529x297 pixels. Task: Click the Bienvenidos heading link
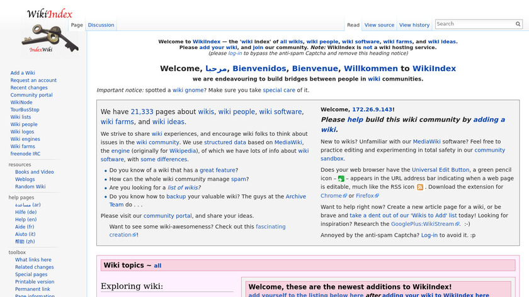coord(259,69)
